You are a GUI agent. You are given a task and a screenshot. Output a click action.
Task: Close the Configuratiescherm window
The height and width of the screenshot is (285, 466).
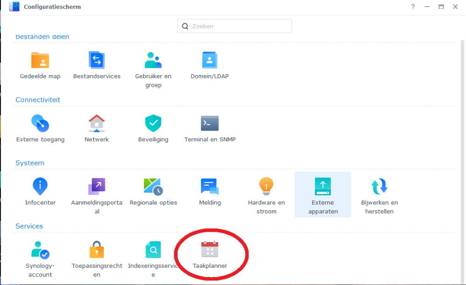click(x=455, y=7)
